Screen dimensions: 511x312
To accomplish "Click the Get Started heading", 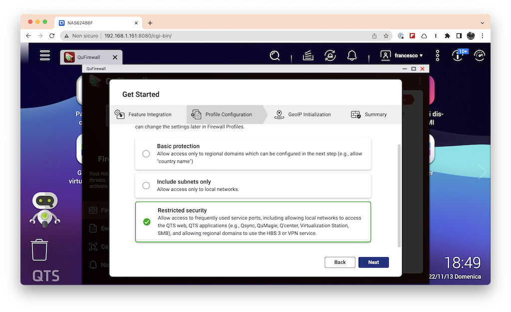I will pos(141,94).
